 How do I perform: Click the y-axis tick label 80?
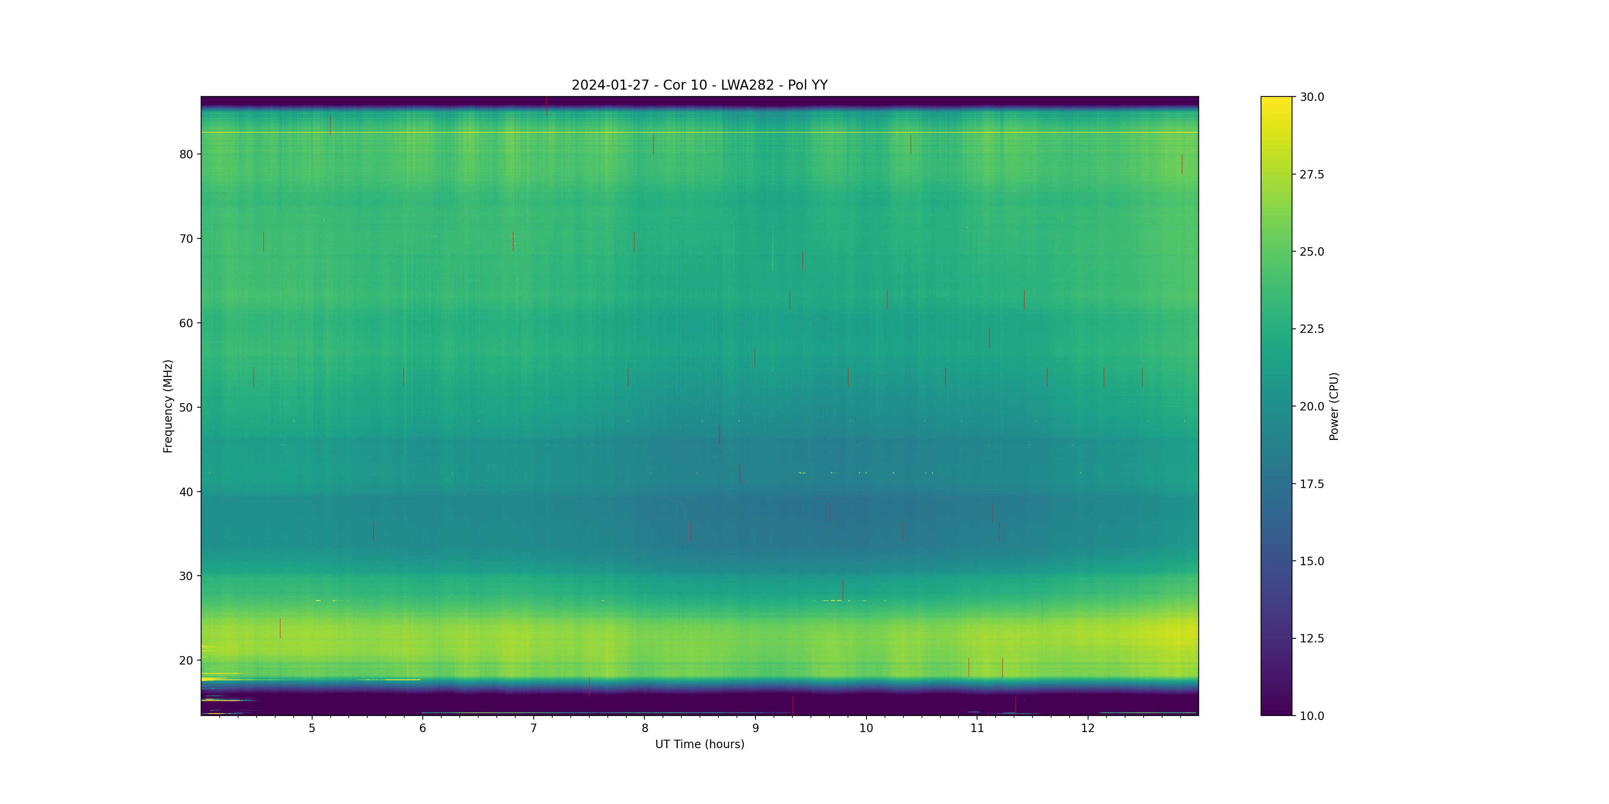coord(186,154)
